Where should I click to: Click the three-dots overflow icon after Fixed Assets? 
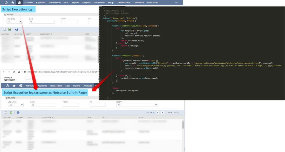pos(176,3)
